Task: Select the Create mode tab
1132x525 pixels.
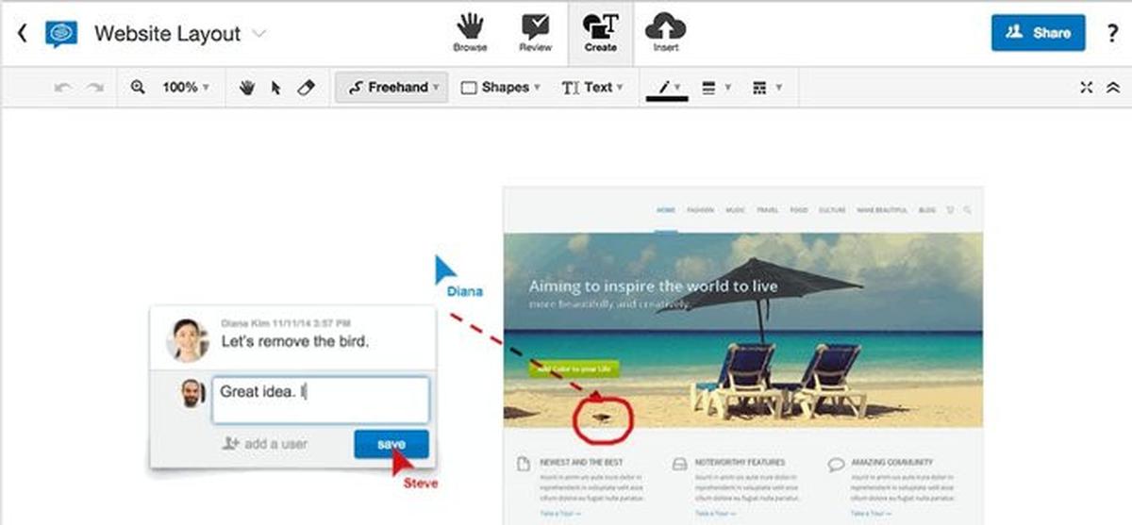Action: 600,33
